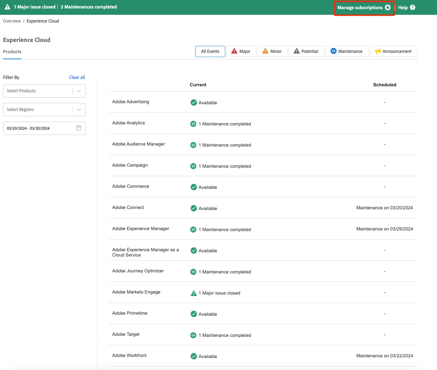Click the major issue triangle for Marketo Engage

(x=193, y=293)
